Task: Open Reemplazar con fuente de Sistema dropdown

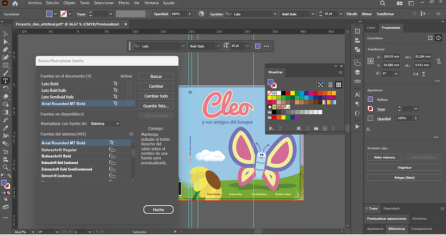Action: coord(104,123)
